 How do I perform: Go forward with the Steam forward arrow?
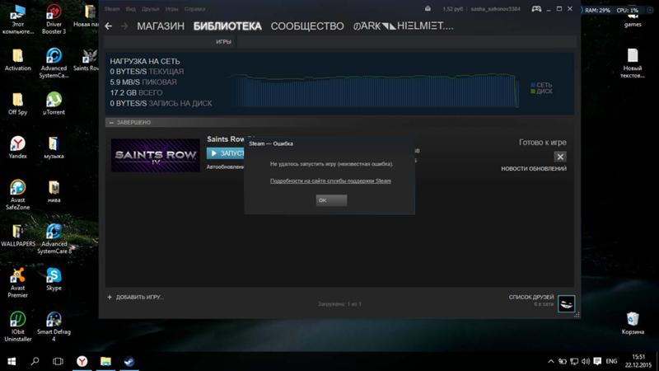coord(124,26)
